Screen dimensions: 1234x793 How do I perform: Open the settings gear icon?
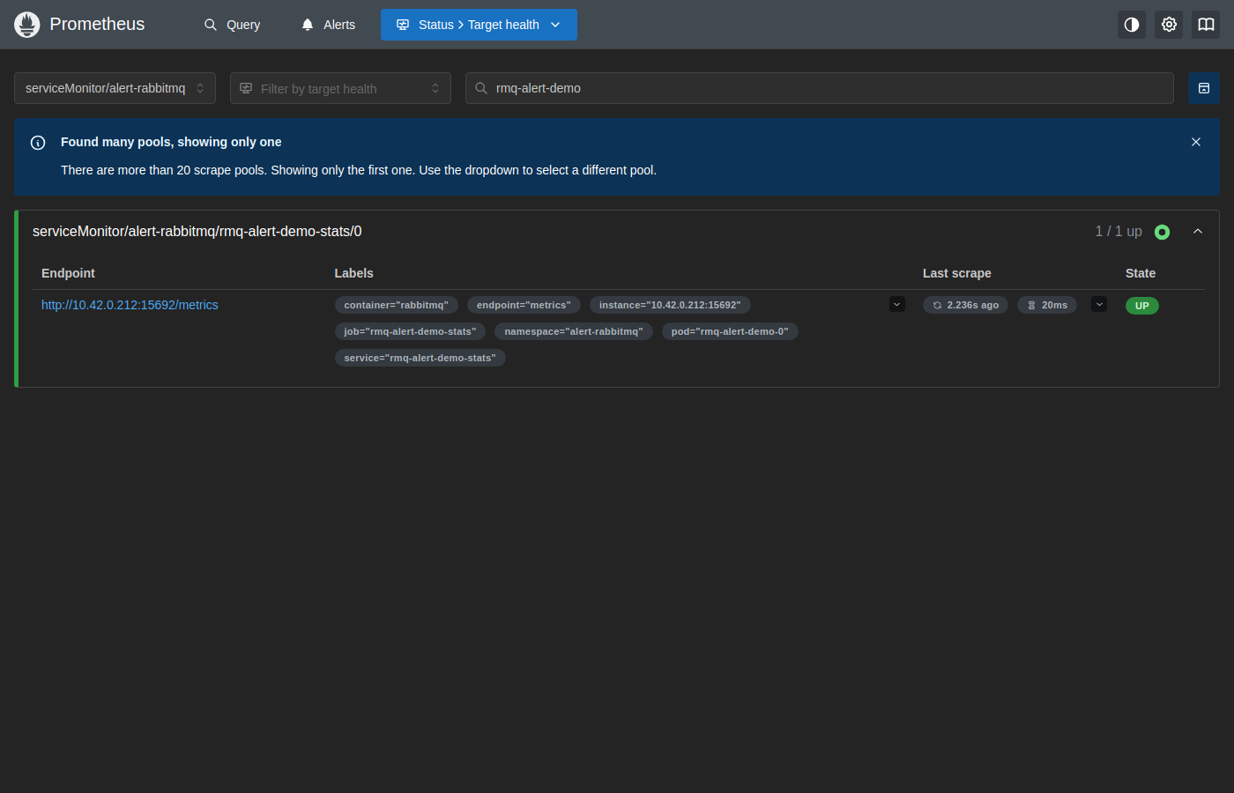1169,25
